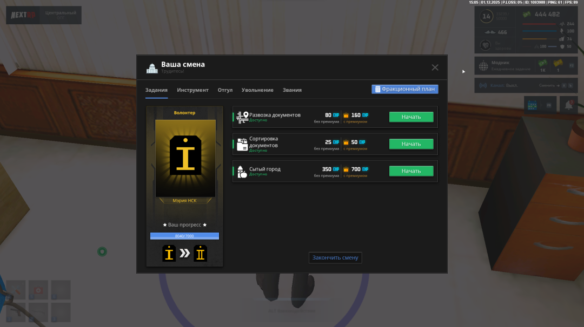Select the Звания tab
Screen dimensions: 584x327
pyautogui.click(x=292, y=90)
